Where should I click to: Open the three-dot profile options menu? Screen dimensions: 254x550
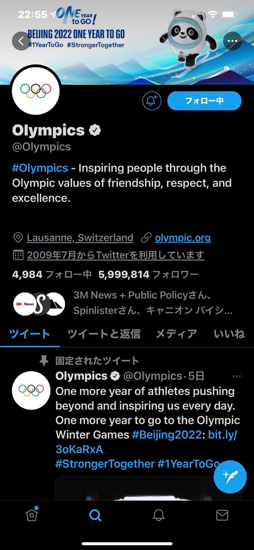tap(232, 41)
